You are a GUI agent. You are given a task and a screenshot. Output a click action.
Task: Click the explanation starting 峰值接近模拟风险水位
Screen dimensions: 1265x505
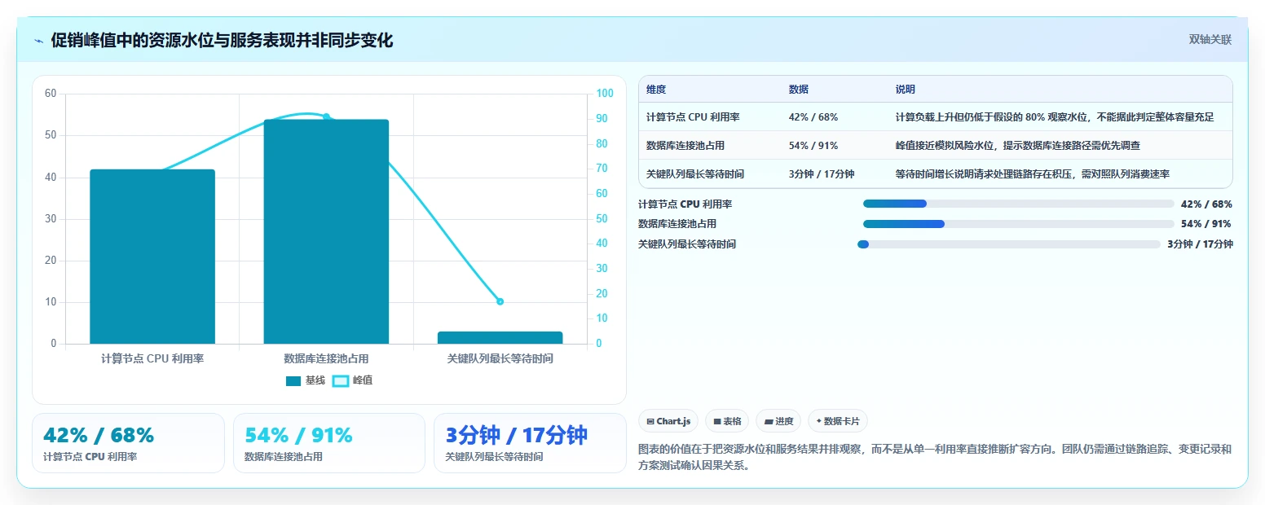point(1018,146)
